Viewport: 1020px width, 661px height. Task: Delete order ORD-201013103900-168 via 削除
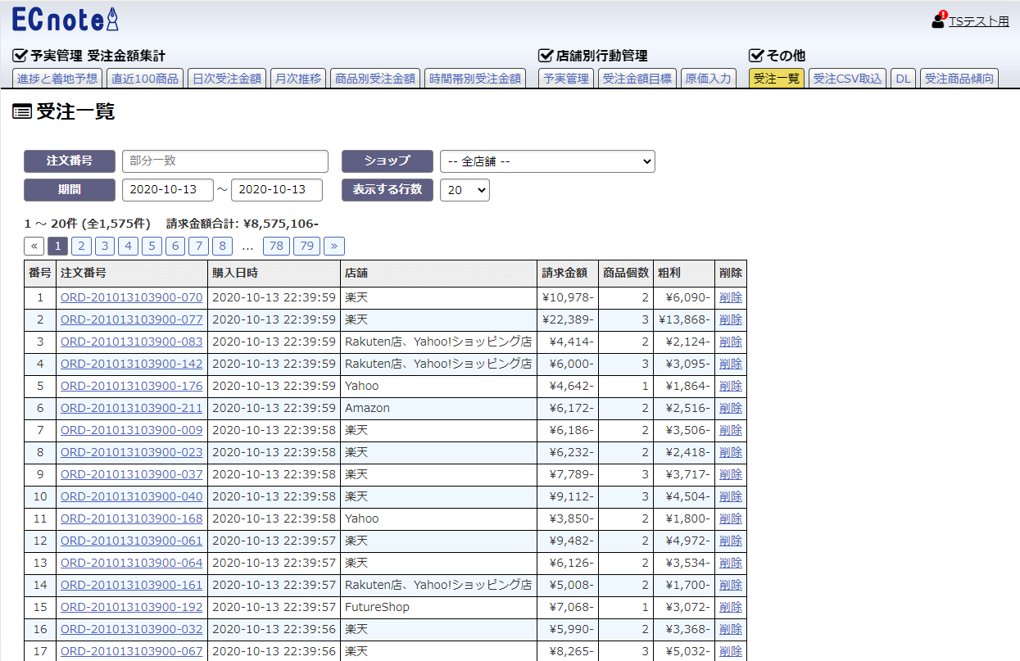click(731, 518)
